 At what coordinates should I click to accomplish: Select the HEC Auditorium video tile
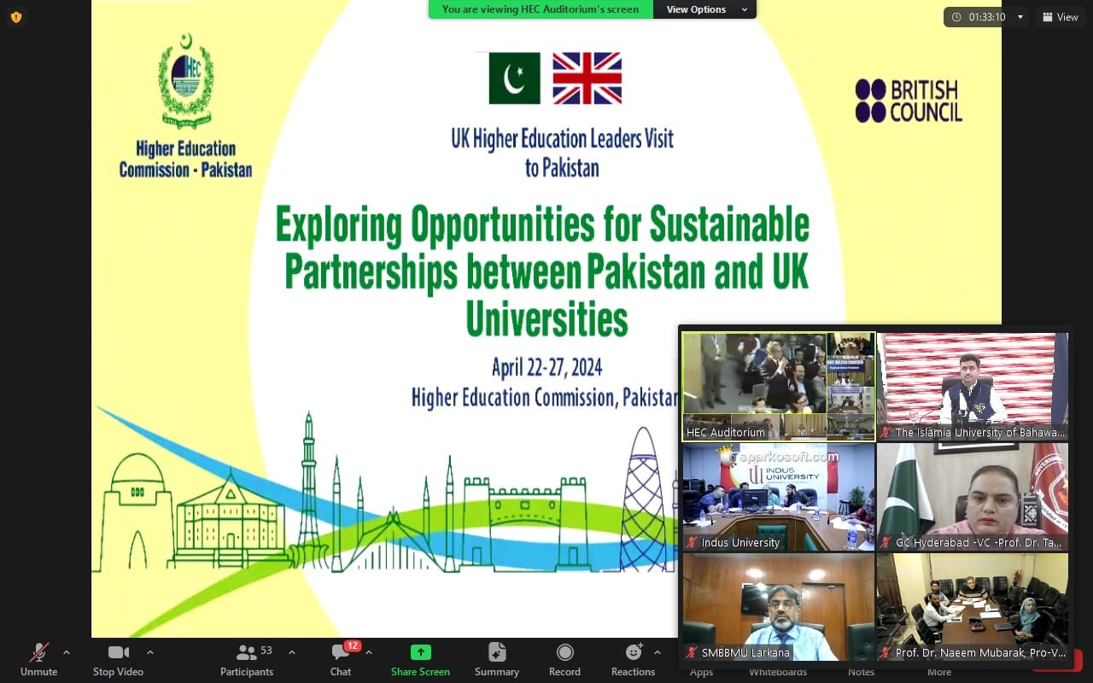(x=778, y=386)
